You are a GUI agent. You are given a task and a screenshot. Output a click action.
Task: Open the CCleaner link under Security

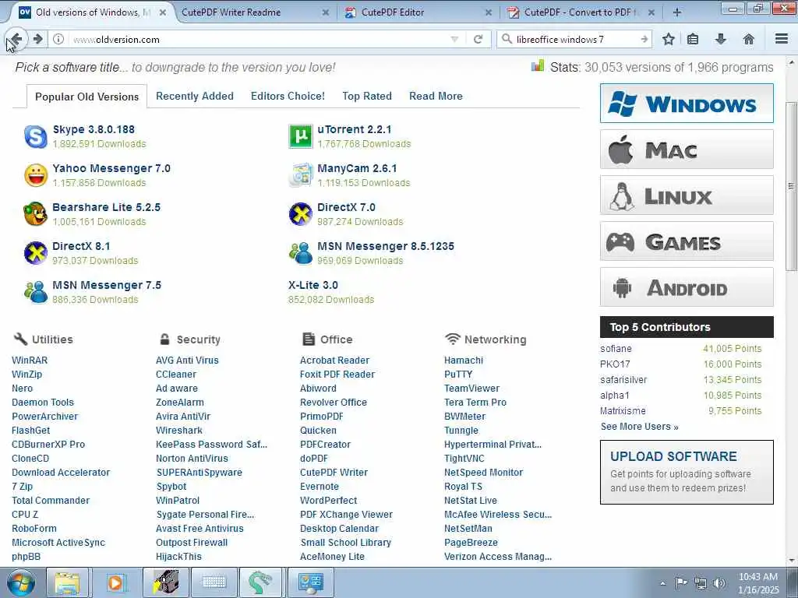click(175, 375)
